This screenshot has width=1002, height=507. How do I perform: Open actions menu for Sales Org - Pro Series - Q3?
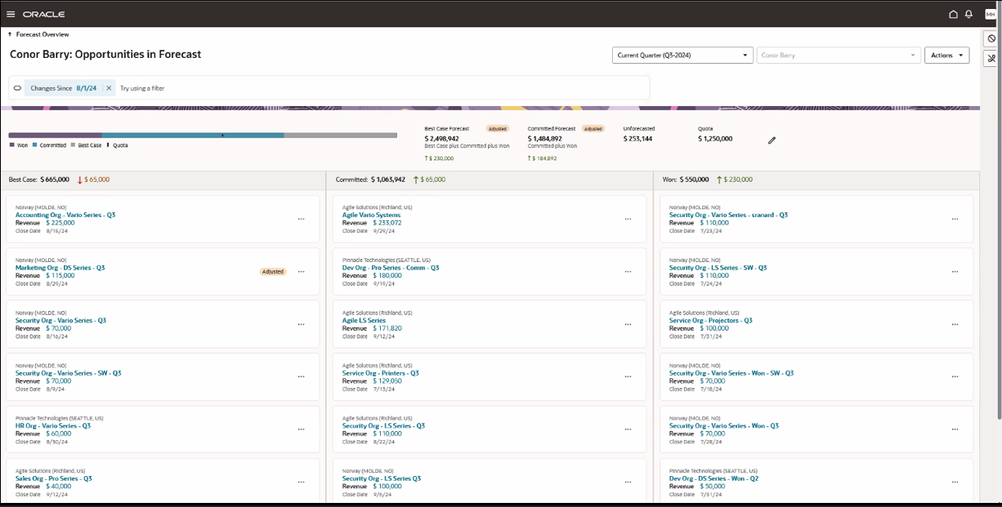[301, 483]
